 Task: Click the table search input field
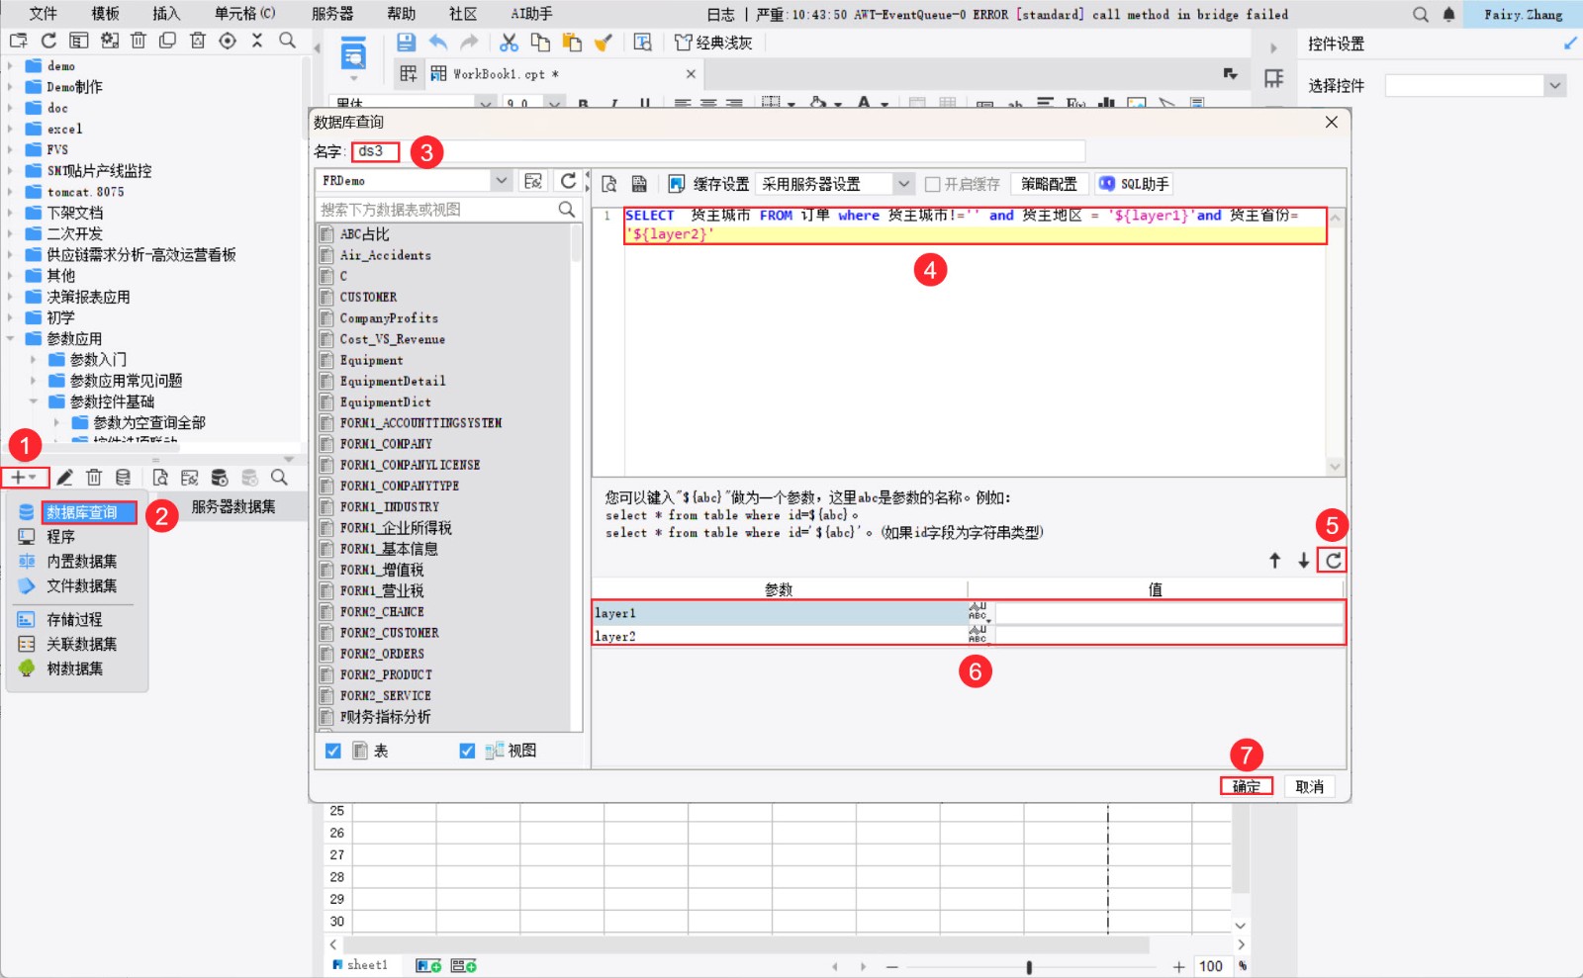pyautogui.click(x=436, y=210)
